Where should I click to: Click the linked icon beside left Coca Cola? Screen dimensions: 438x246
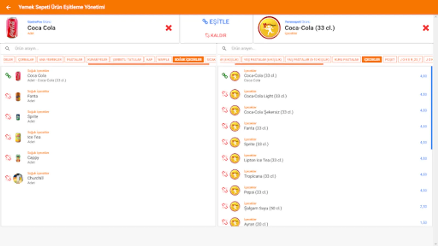coord(8,76)
